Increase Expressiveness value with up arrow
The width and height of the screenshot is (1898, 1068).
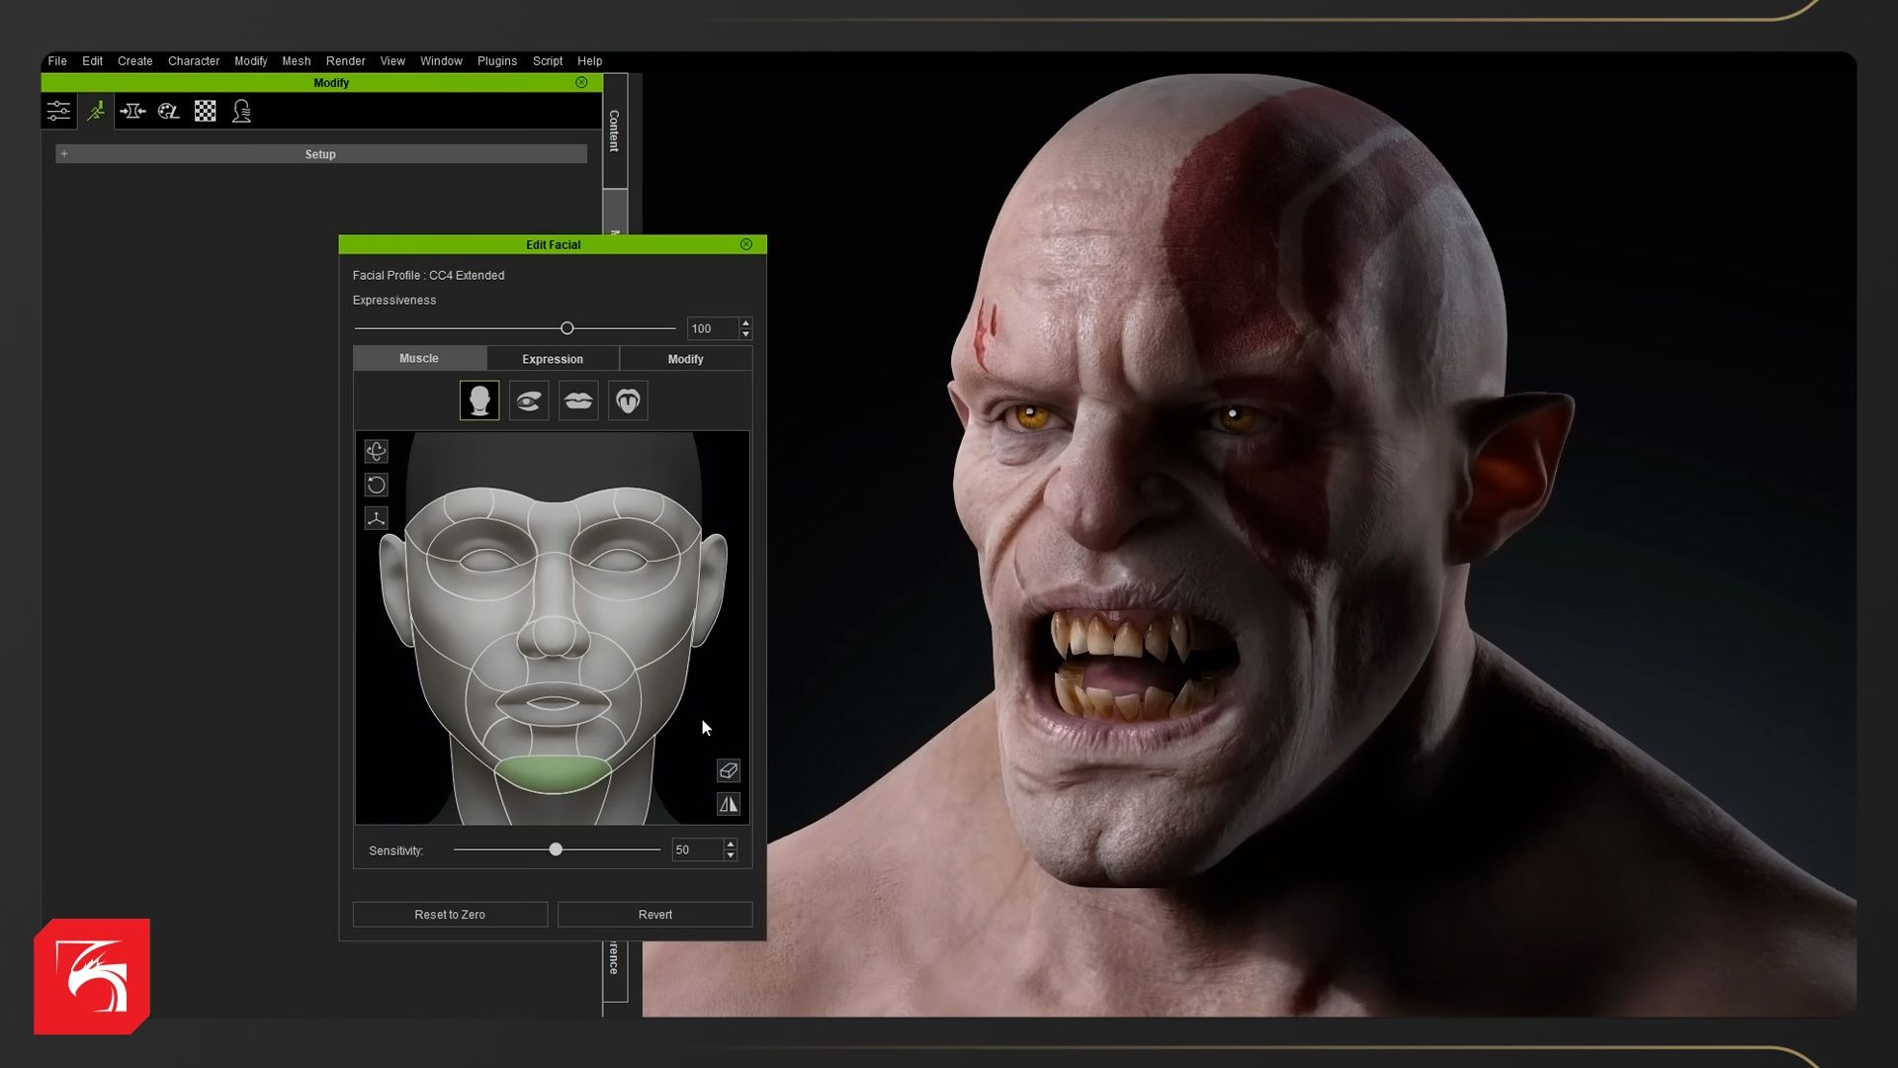pyautogui.click(x=745, y=322)
